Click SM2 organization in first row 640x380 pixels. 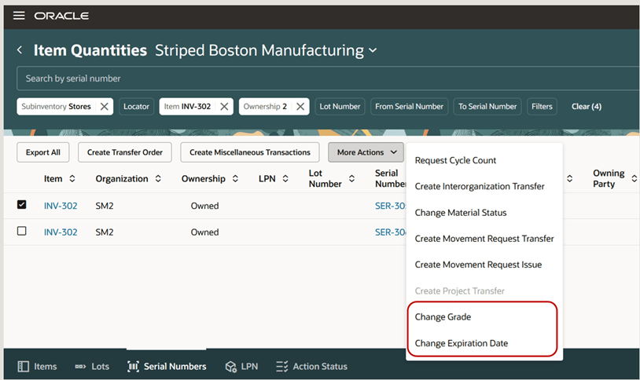pyautogui.click(x=105, y=206)
